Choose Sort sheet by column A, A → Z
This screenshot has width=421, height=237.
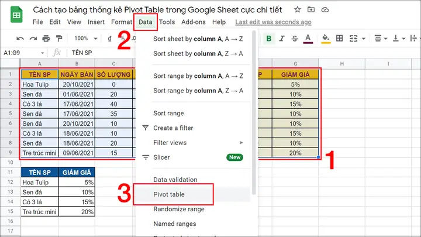click(198, 39)
